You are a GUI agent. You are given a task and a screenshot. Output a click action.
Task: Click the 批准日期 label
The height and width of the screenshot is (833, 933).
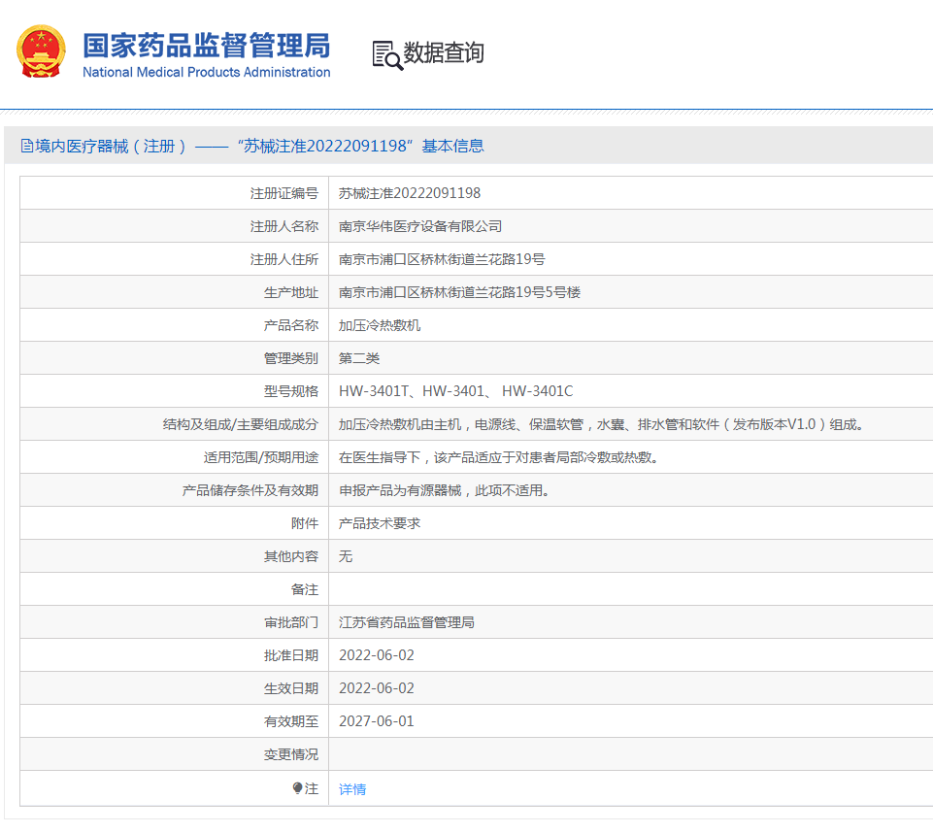tap(291, 655)
